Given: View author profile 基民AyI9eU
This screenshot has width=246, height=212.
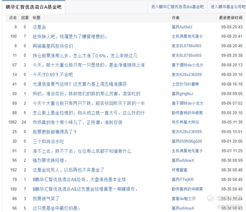Looking at the screenshot, I should click(x=182, y=27).
